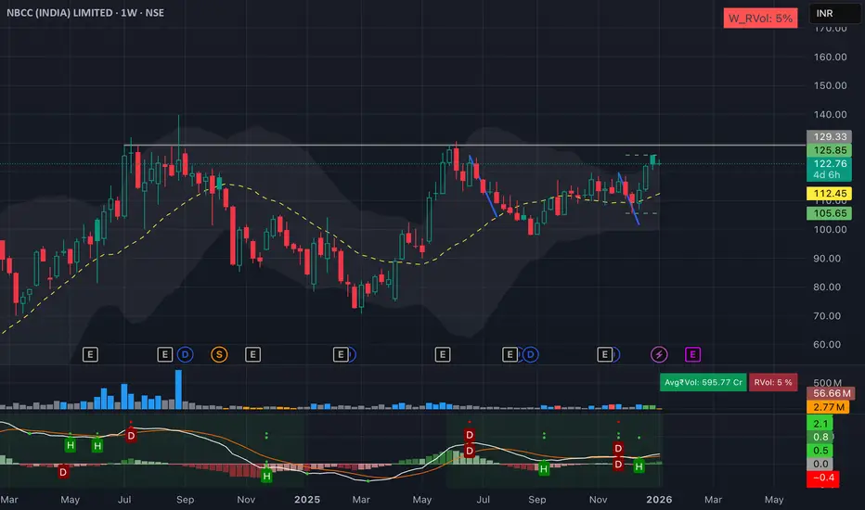Click the RVol: 5 % label
This screenshot has width=865, height=510.
tap(773, 382)
